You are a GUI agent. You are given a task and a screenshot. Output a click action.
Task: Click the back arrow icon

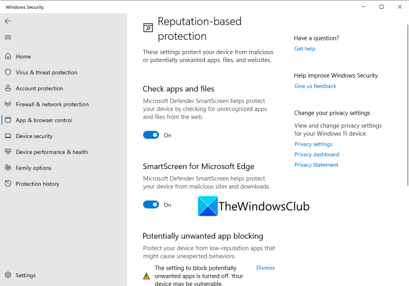[x=8, y=21]
